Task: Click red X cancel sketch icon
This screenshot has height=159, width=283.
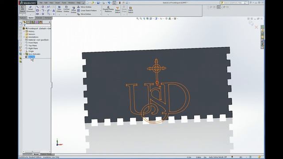Action: tap(256, 27)
